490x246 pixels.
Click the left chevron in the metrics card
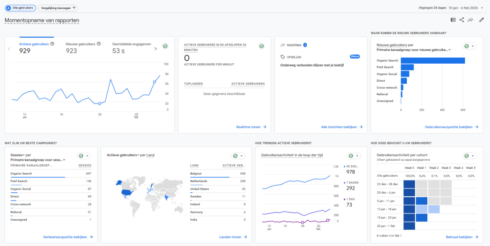(9, 48)
